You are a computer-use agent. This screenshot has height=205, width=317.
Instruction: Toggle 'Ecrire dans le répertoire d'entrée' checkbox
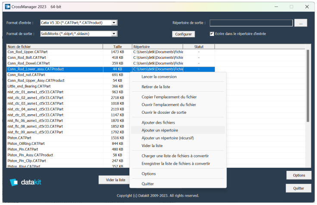click(x=212, y=34)
